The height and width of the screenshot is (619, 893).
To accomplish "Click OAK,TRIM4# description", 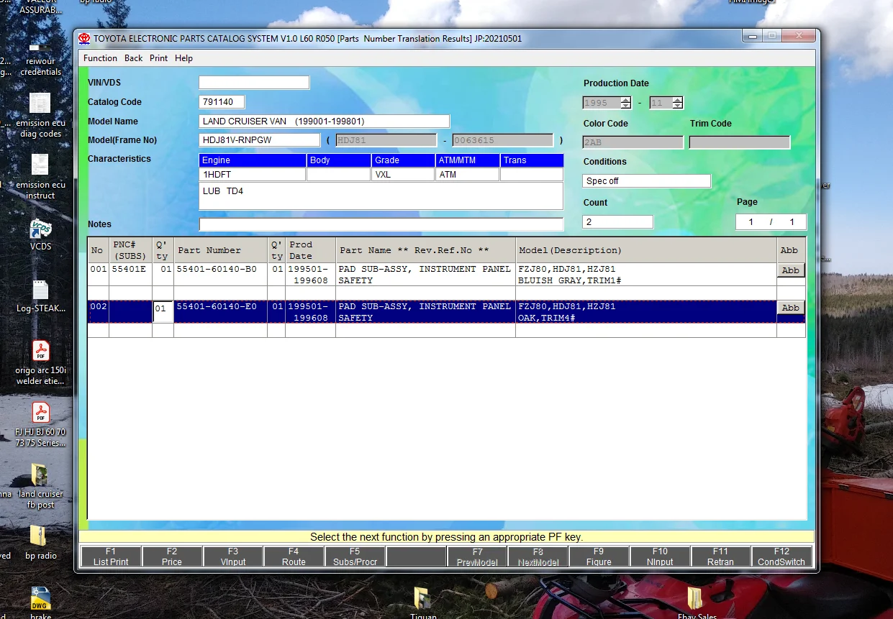I will click(x=546, y=318).
